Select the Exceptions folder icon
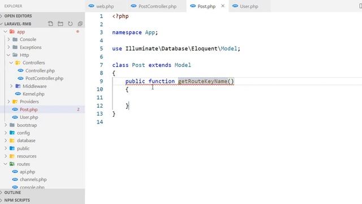Image resolution: width=362 pixels, height=204 pixels. click(x=15, y=47)
